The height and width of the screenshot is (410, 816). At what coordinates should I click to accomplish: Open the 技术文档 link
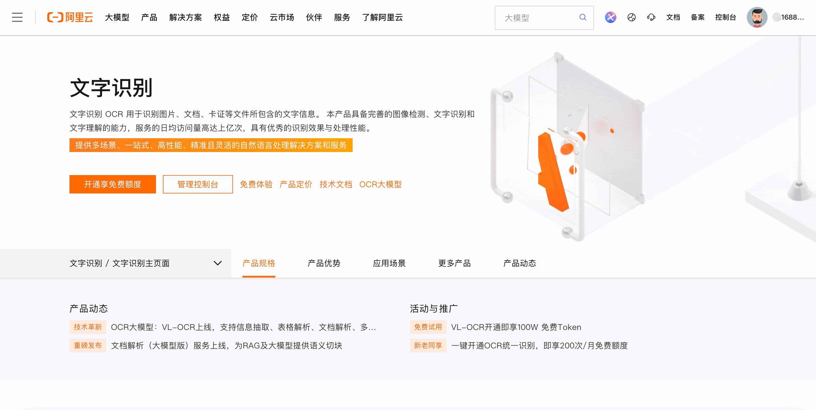(x=336, y=184)
